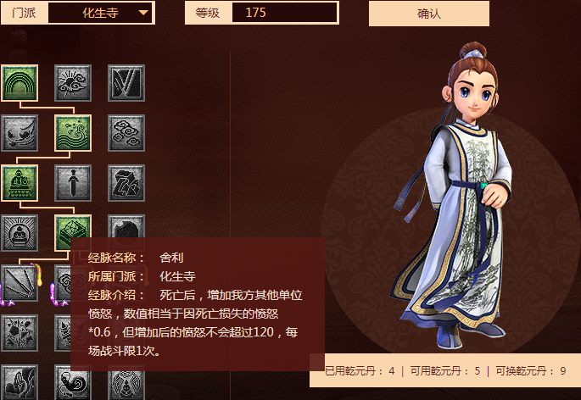Select the gray chopsticks skill icon with sparkles

point(20,283)
